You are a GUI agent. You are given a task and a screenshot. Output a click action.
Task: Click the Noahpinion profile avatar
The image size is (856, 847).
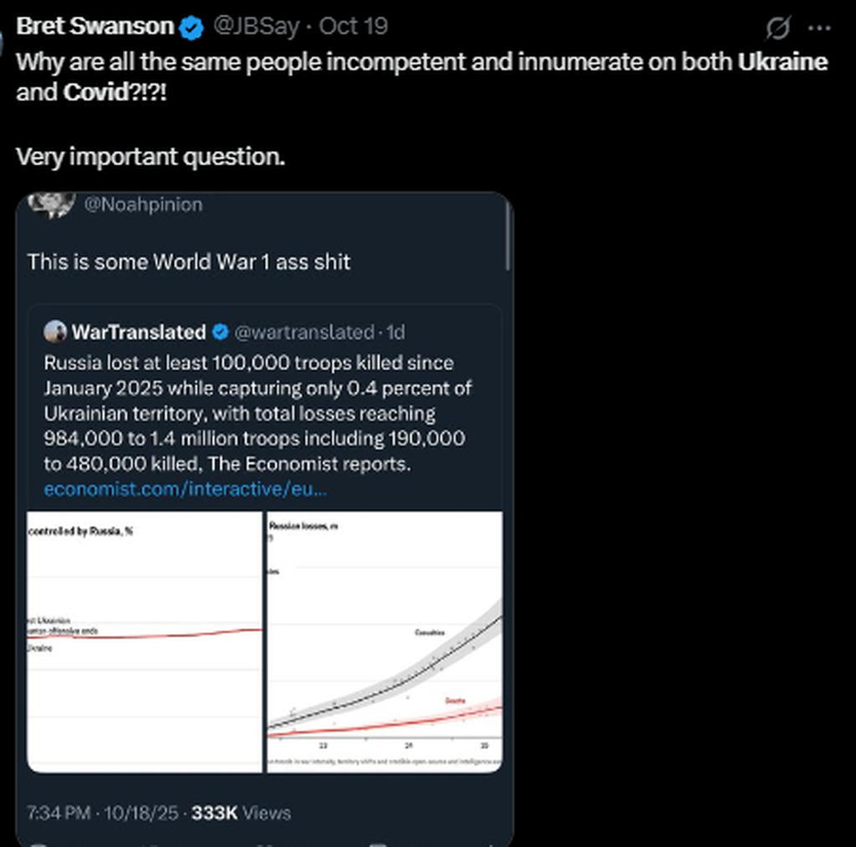(52, 205)
